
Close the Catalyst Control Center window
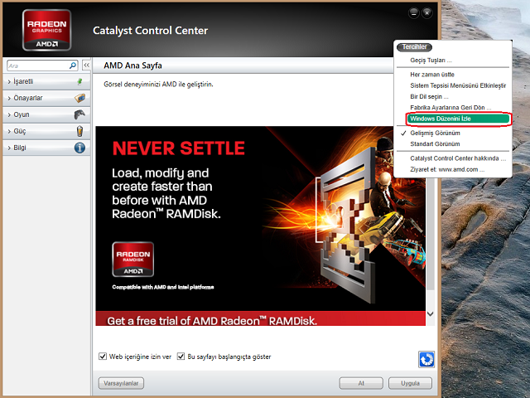(427, 13)
